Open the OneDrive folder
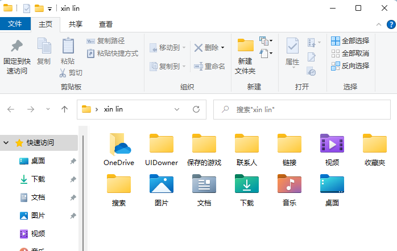 pos(118,145)
